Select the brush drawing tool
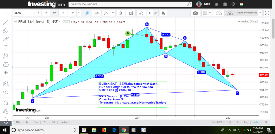The height and width of the screenshot is (134, 275). click(6, 39)
